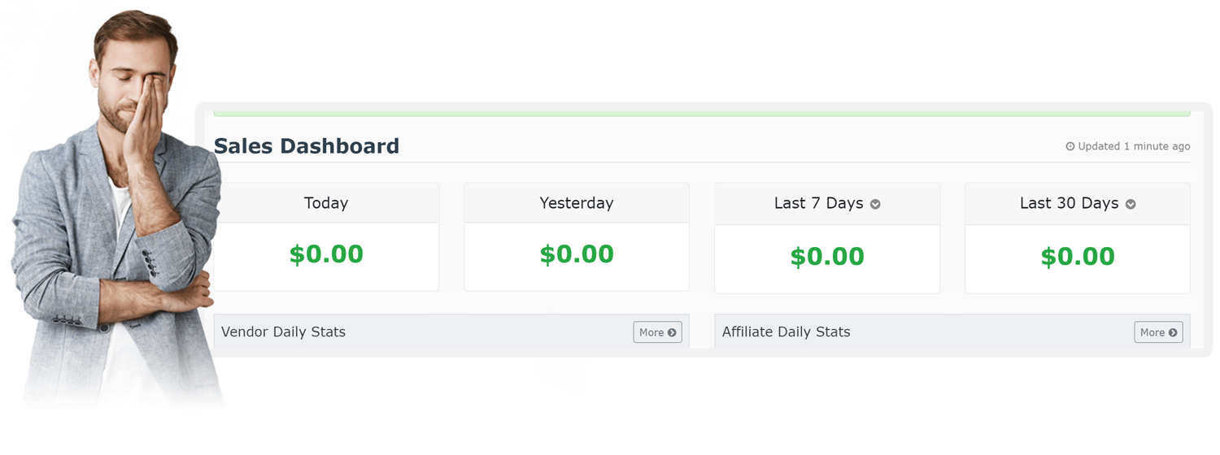This screenshot has height=455, width=1220.
Task: Open More for Vendor Daily Stats
Action: [657, 332]
